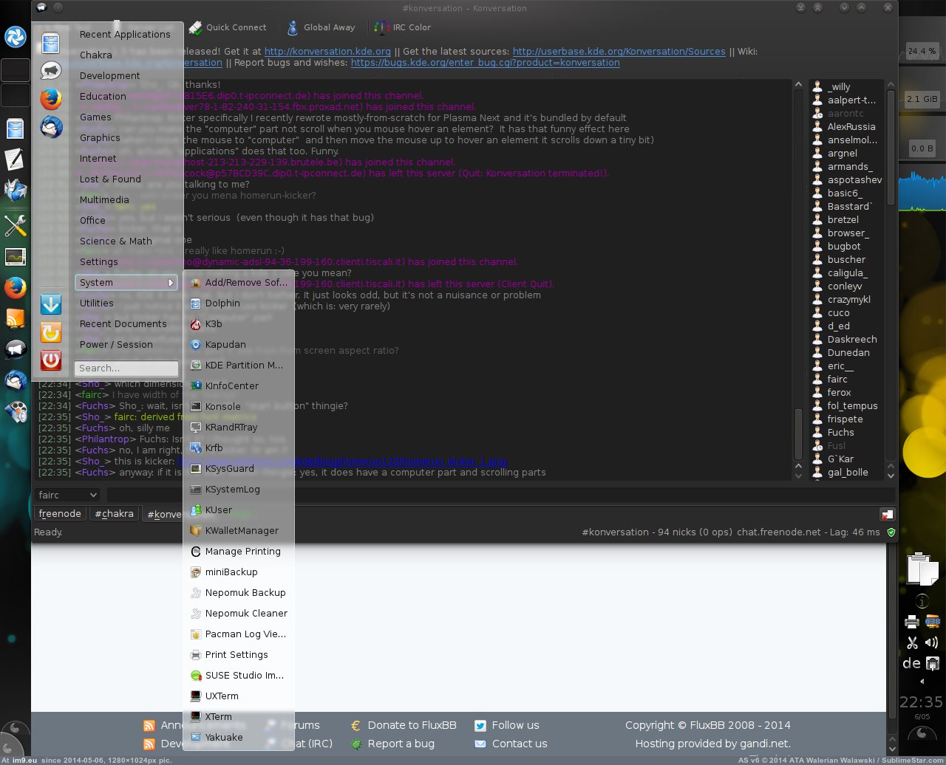
Task: Click the Firefox icon in launcher favorites
Action: pyautogui.click(x=50, y=98)
